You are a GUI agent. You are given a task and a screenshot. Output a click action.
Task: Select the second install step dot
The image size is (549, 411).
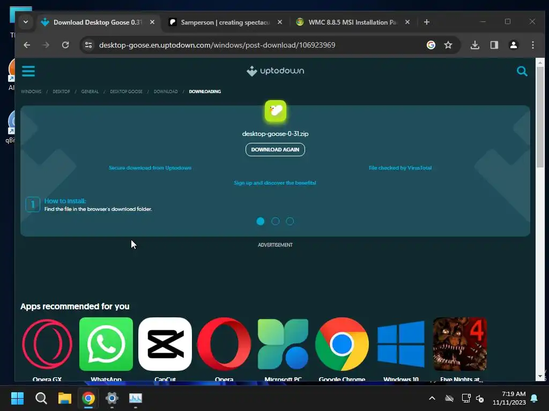(x=276, y=221)
